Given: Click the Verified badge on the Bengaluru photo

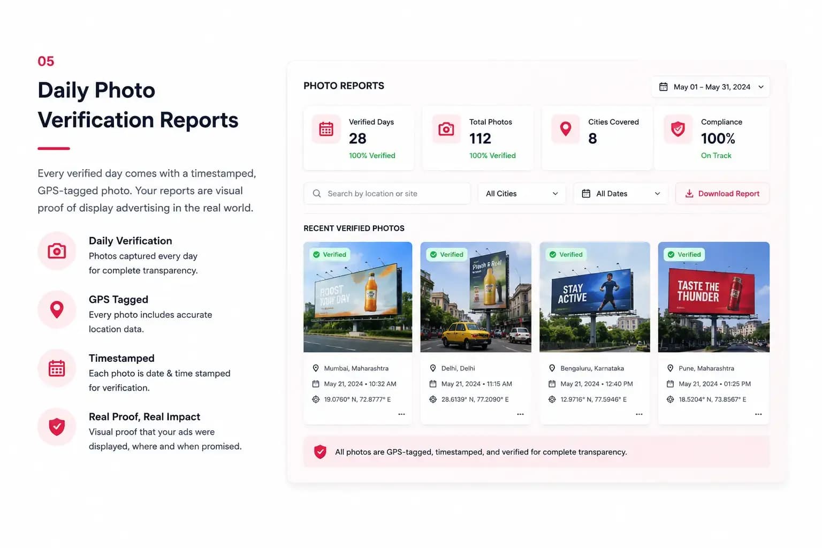Looking at the screenshot, I should click(x=566, y=255).
